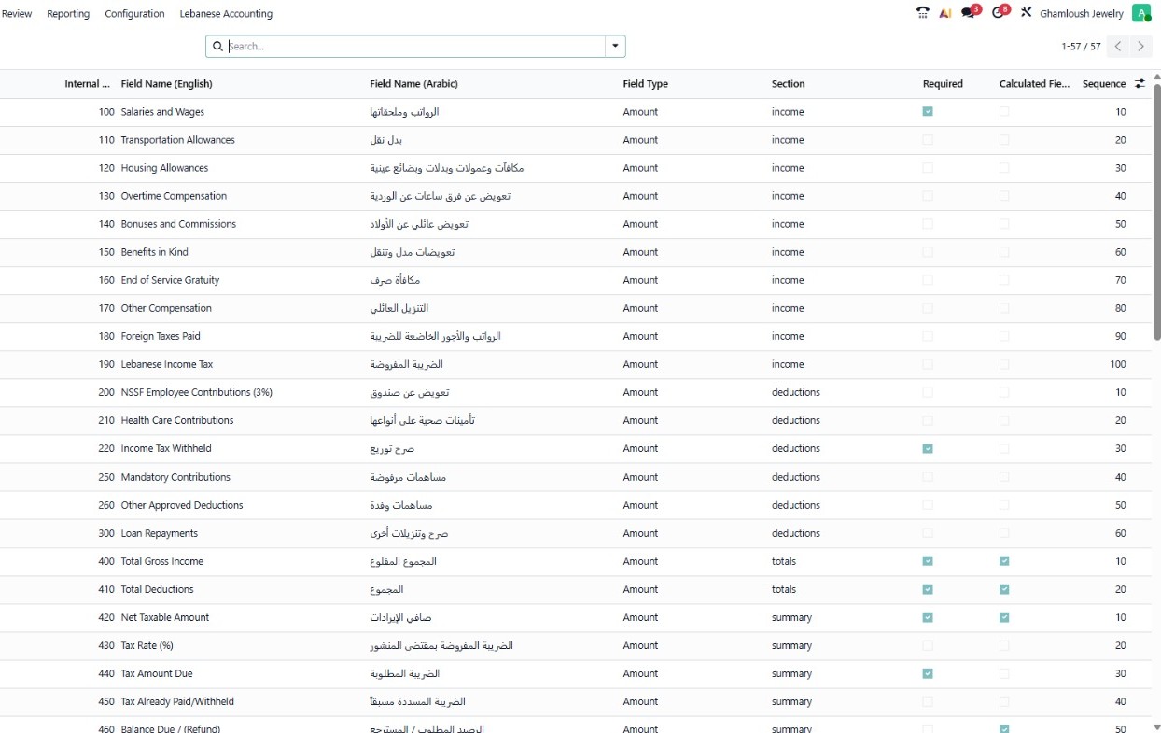
Task: Open the Configuration menu
Action: [134, 14]
